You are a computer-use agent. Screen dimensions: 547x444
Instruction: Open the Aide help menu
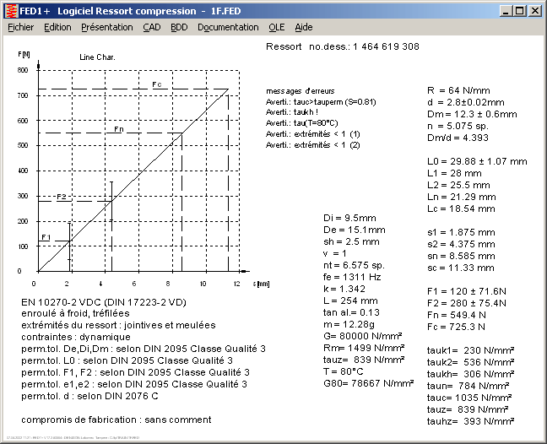coord(304,27)
